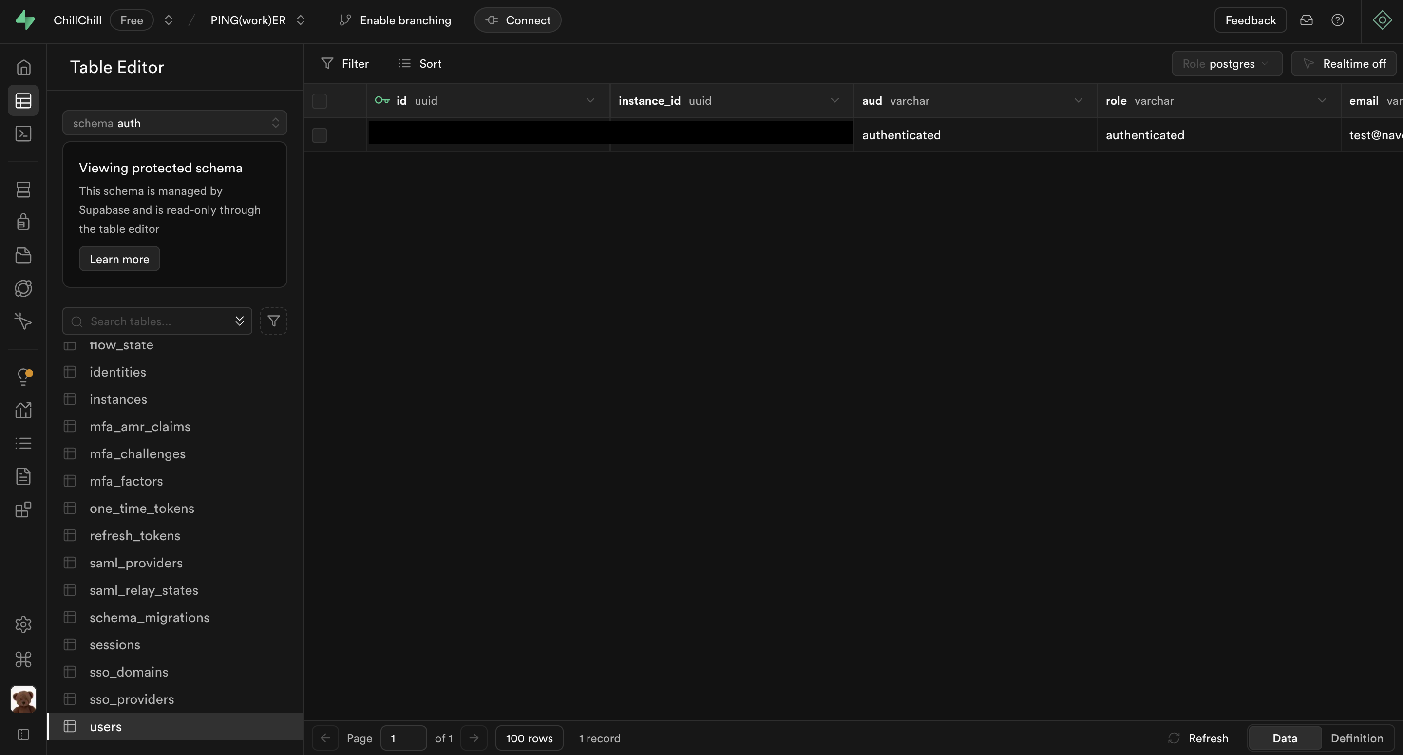1403x755 pixels.
Task: Toggle the Realtime off button
Action: coord(1343,64)
